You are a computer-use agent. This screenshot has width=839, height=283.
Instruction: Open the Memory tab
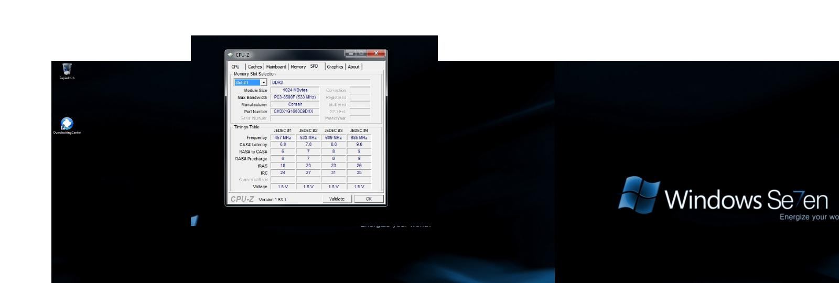(298, 67)
